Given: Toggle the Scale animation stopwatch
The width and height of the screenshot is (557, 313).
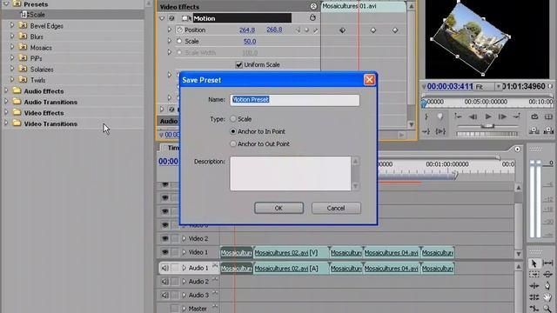Looking at the screenshot, I should point(179,41).
